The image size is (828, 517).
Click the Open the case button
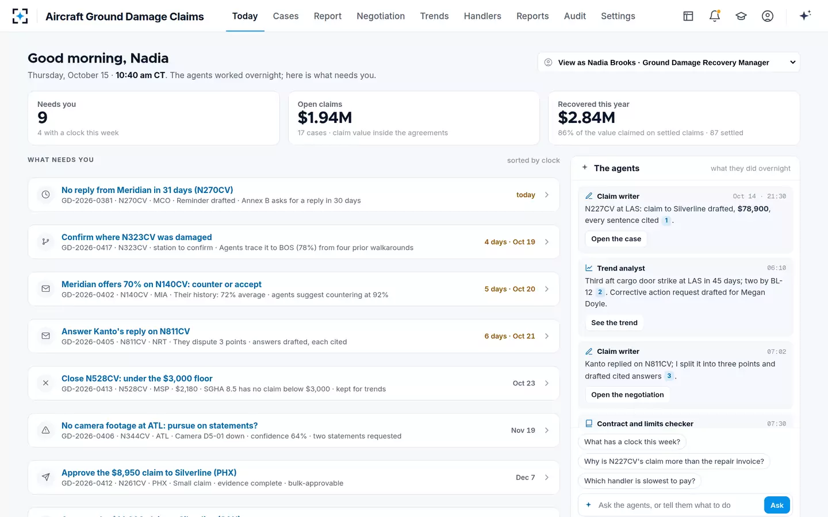pyautogui.click(x=616, y=239)
